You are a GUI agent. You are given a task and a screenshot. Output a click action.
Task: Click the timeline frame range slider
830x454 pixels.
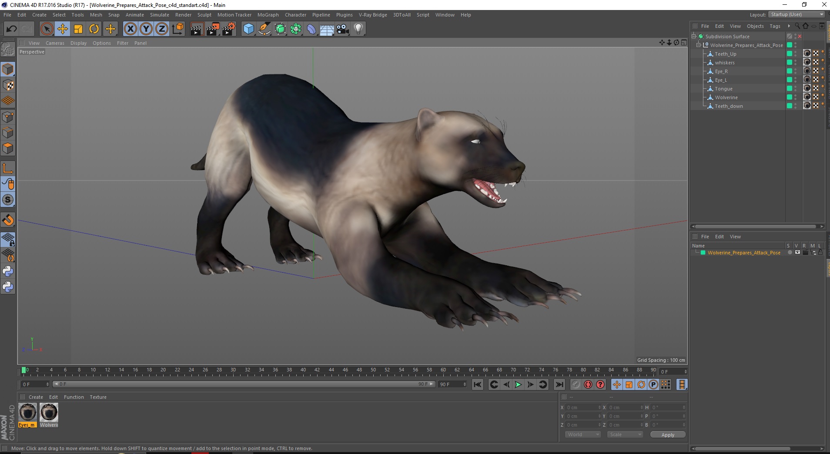(244, 384)
